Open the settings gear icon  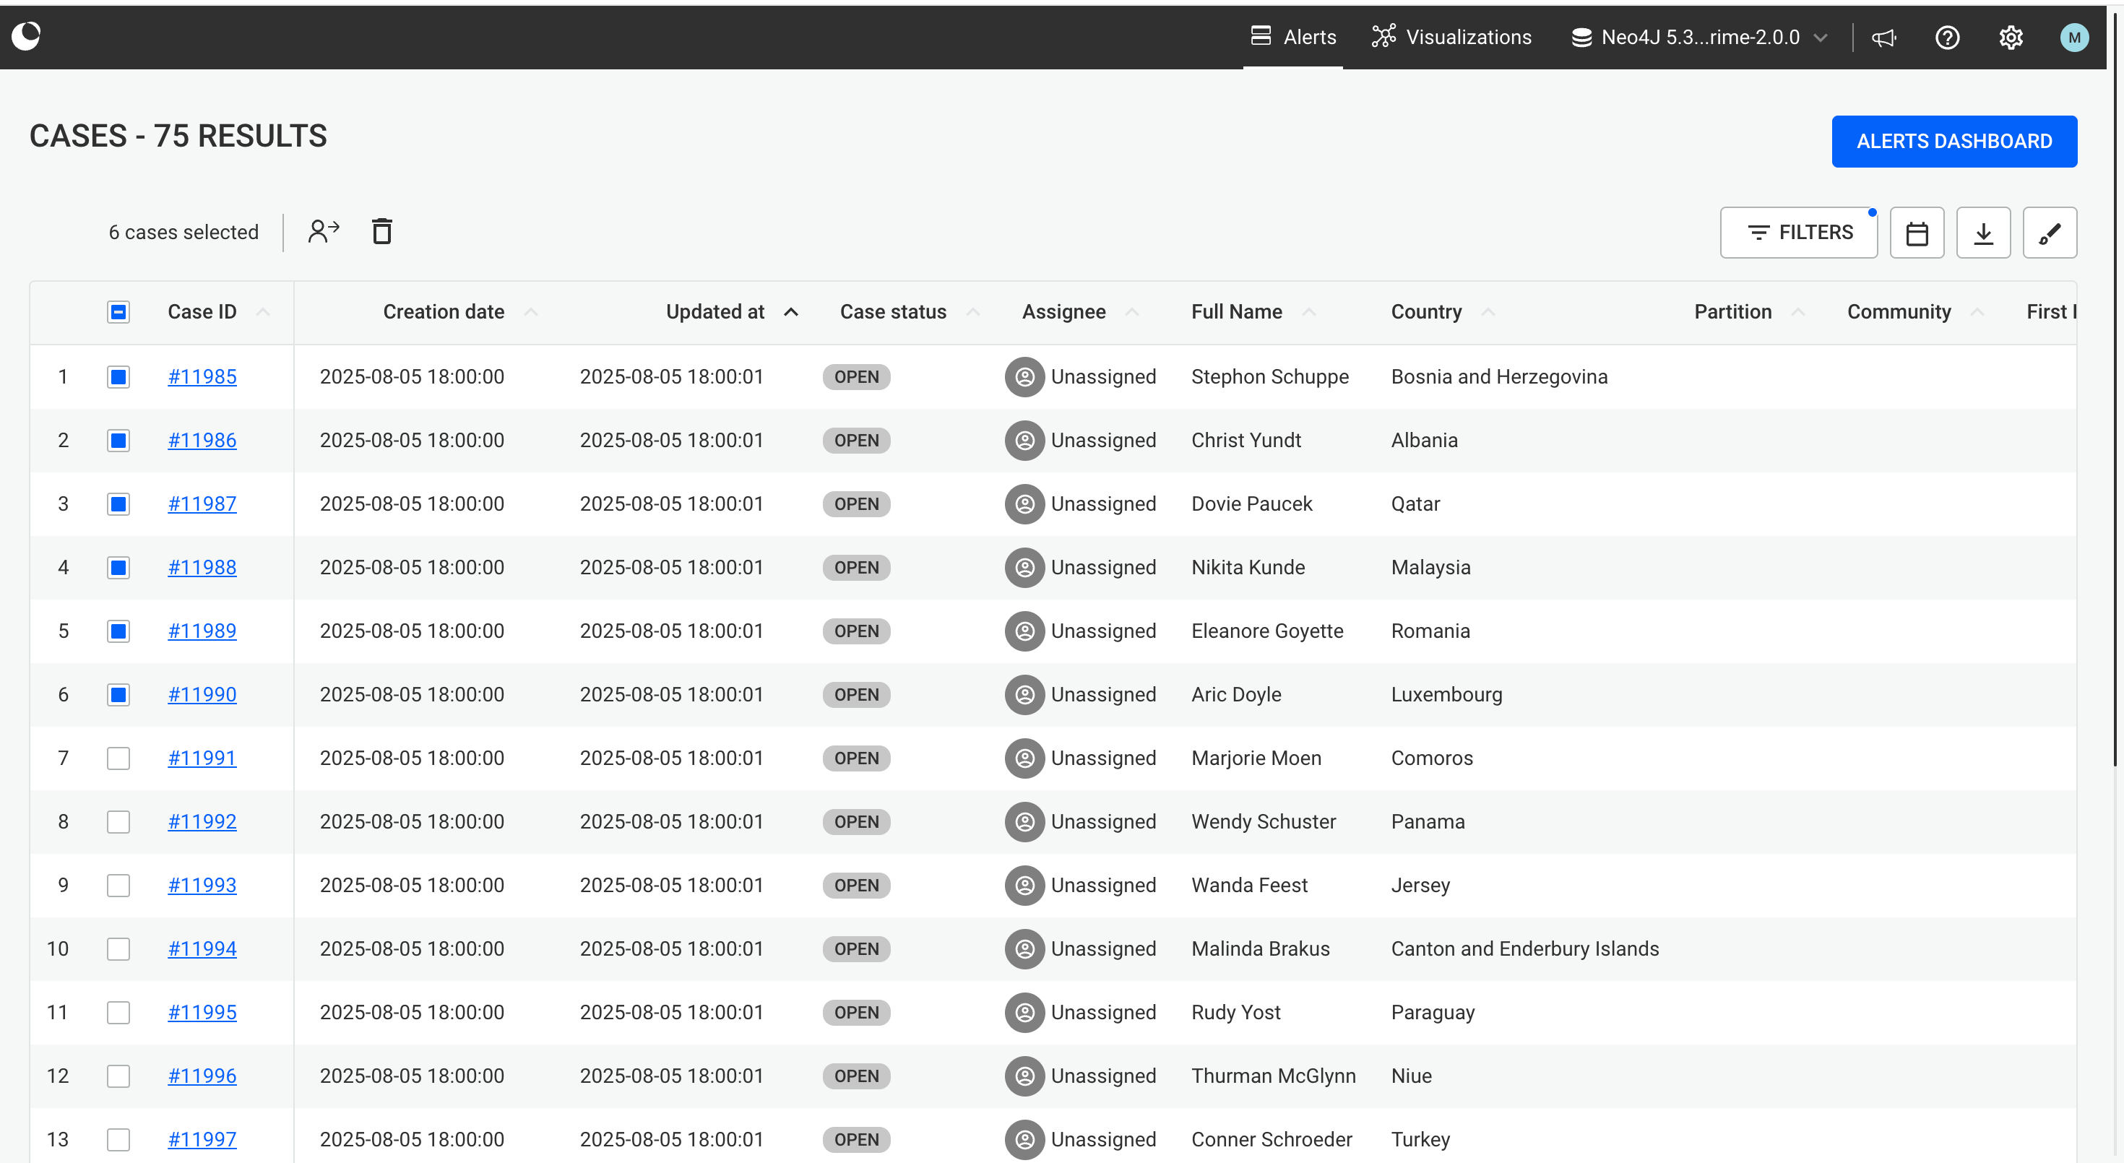pyautogui.click(x=2010, y=38)
